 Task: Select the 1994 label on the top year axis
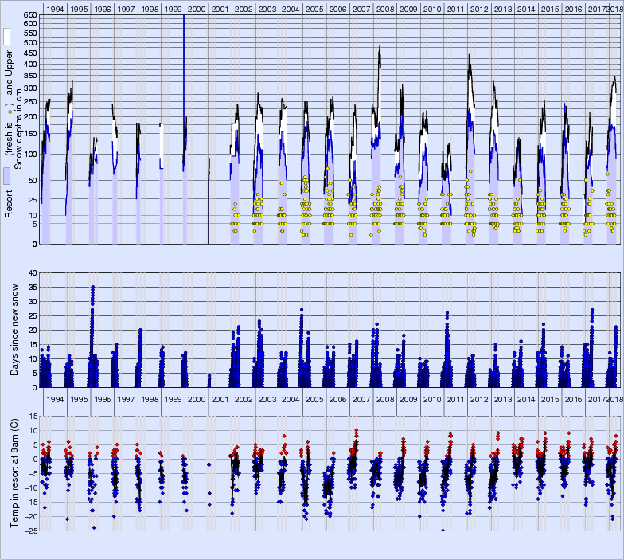click(x=55, y=8)
